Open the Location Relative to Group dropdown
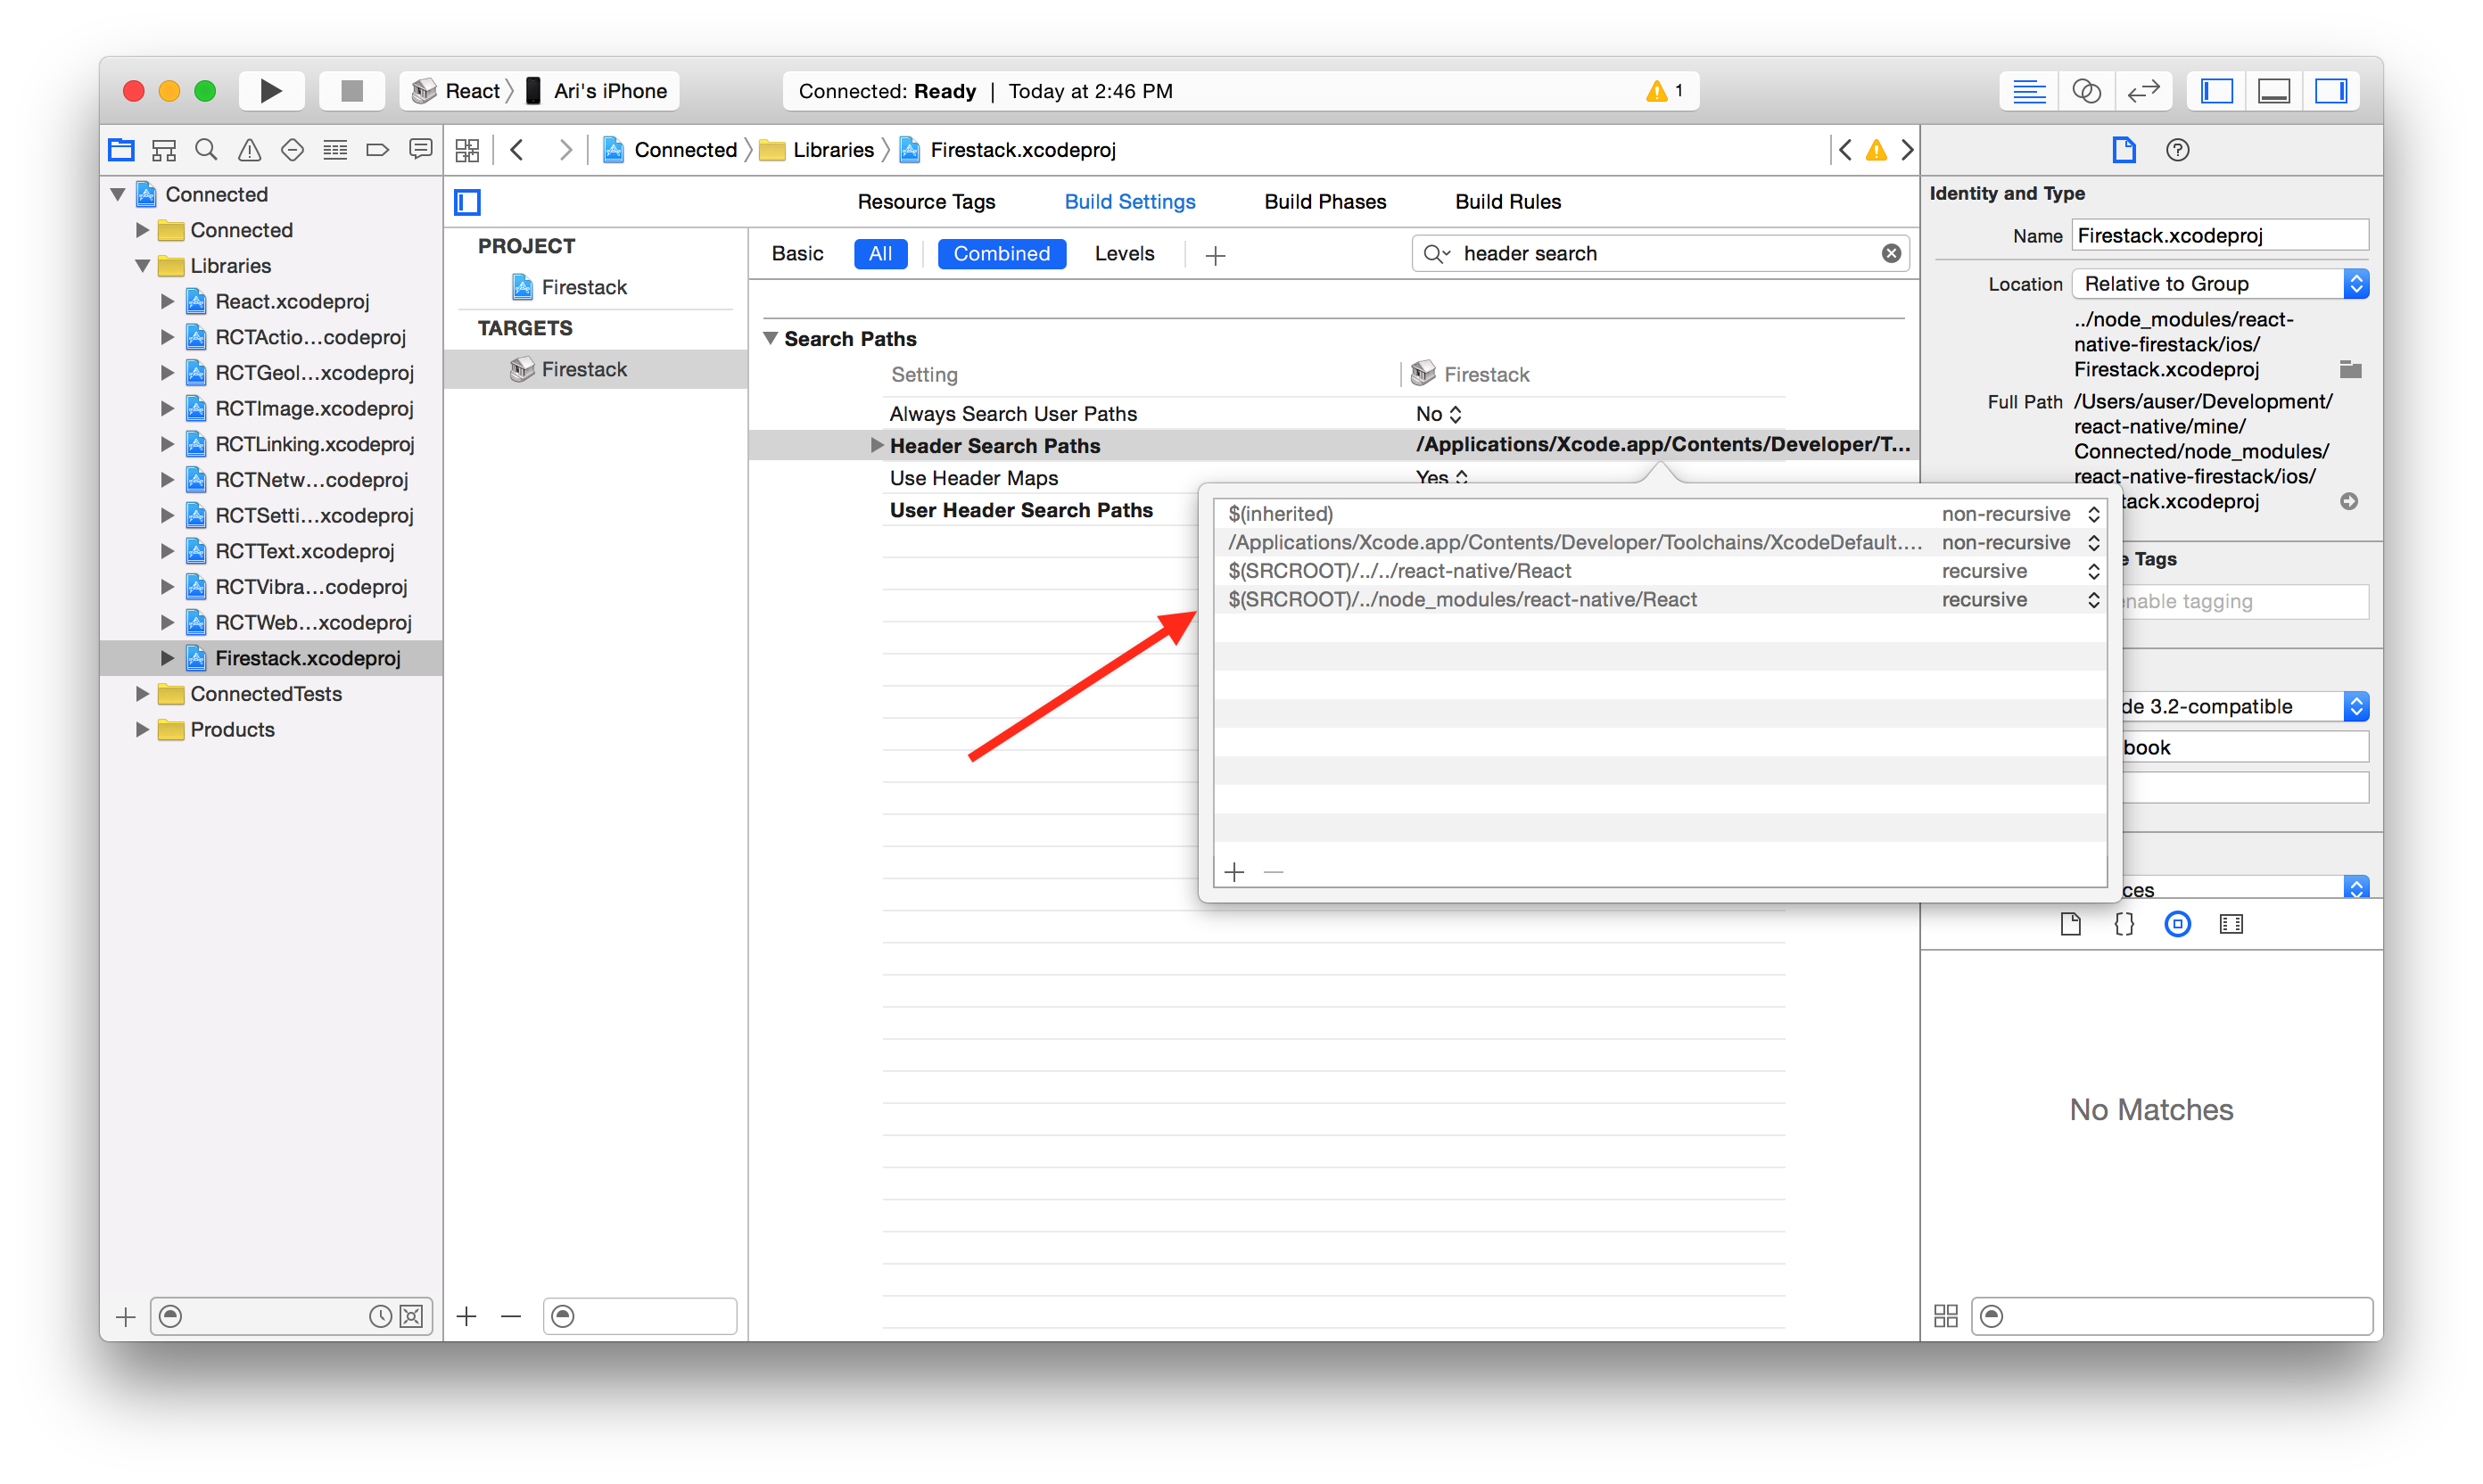This screenshot has height=1484, width=2483. tap(2219, 284)
